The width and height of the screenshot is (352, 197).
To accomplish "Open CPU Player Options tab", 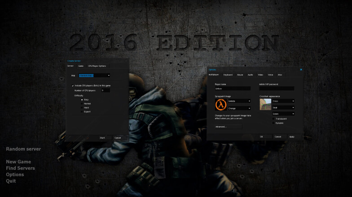I will click(97, 66).
